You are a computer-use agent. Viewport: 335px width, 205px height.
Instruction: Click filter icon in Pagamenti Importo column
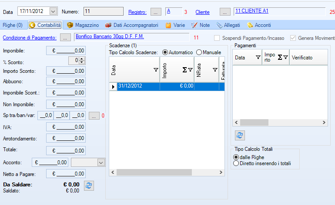coord(285,57)
